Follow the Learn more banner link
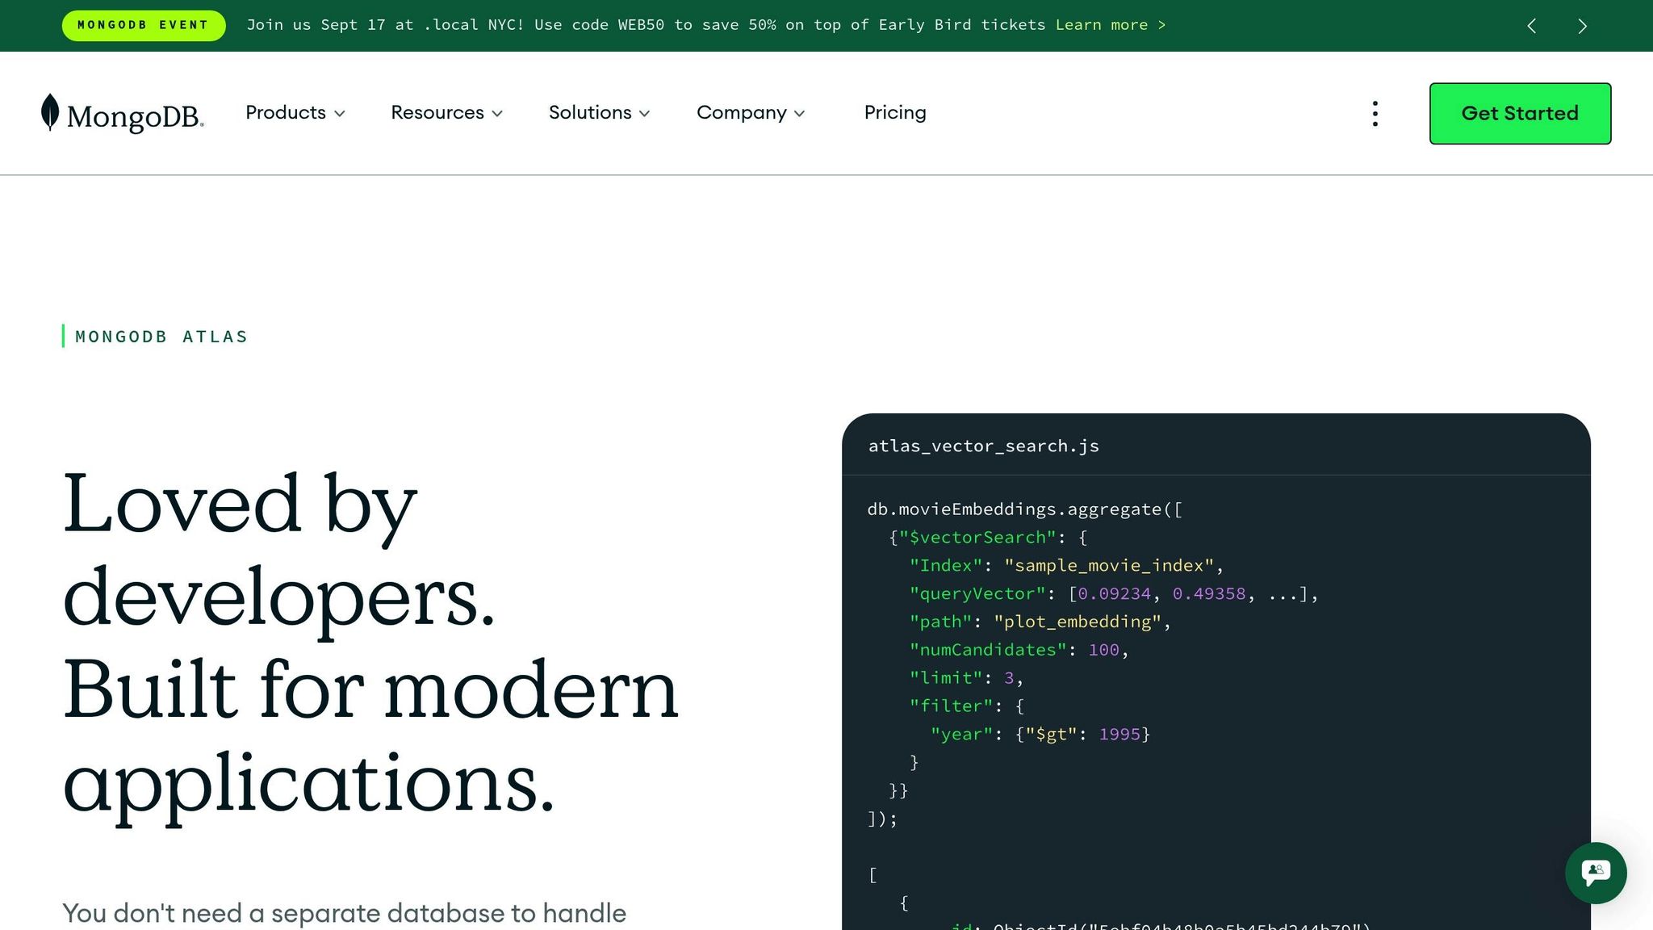This screenshot has height=930, width=1653. tap(1111, 25)
